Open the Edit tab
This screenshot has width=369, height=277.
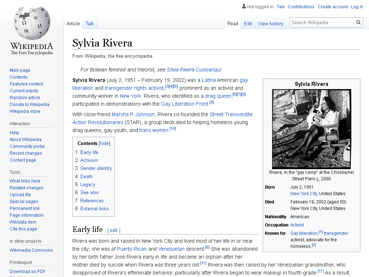(x=248, y=23)
